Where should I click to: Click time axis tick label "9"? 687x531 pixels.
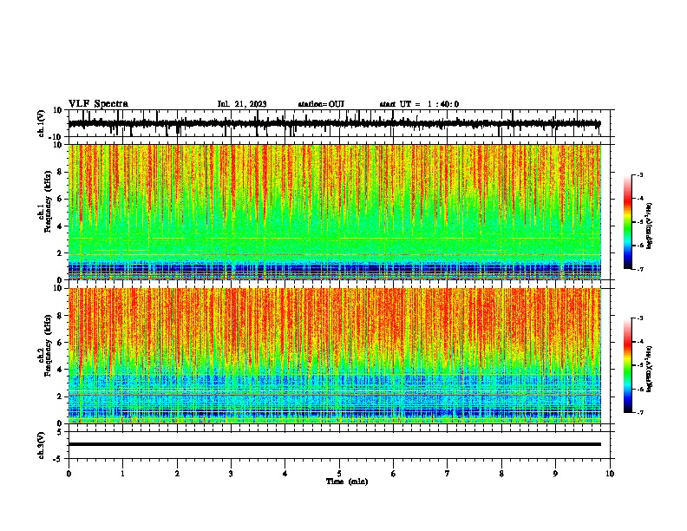555,474
